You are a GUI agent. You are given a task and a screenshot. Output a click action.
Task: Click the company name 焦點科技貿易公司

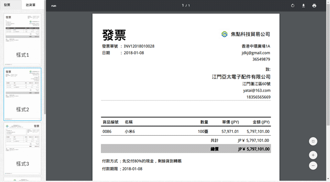click(x=250, y=34)
